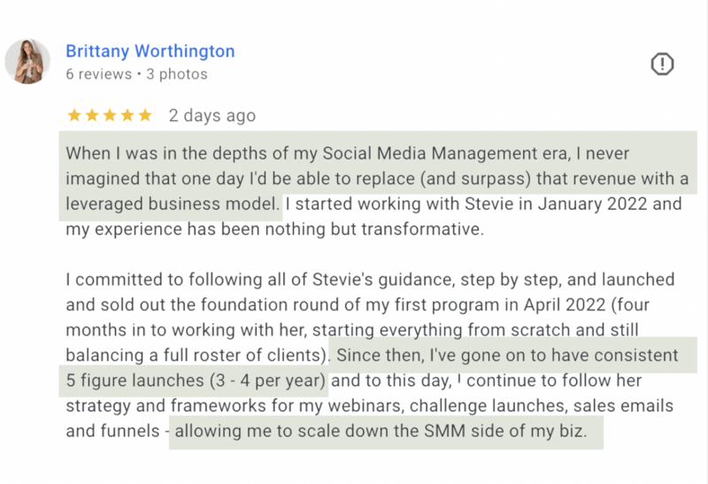
Task: Click the '3 photos' count under the name
Action: (177, 74)
